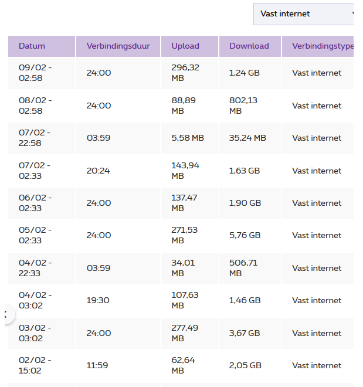Viewport: 363px width, 387px height.
Task: Select the 04/02 - 22:33 date cell
Action: click(35, 268)
